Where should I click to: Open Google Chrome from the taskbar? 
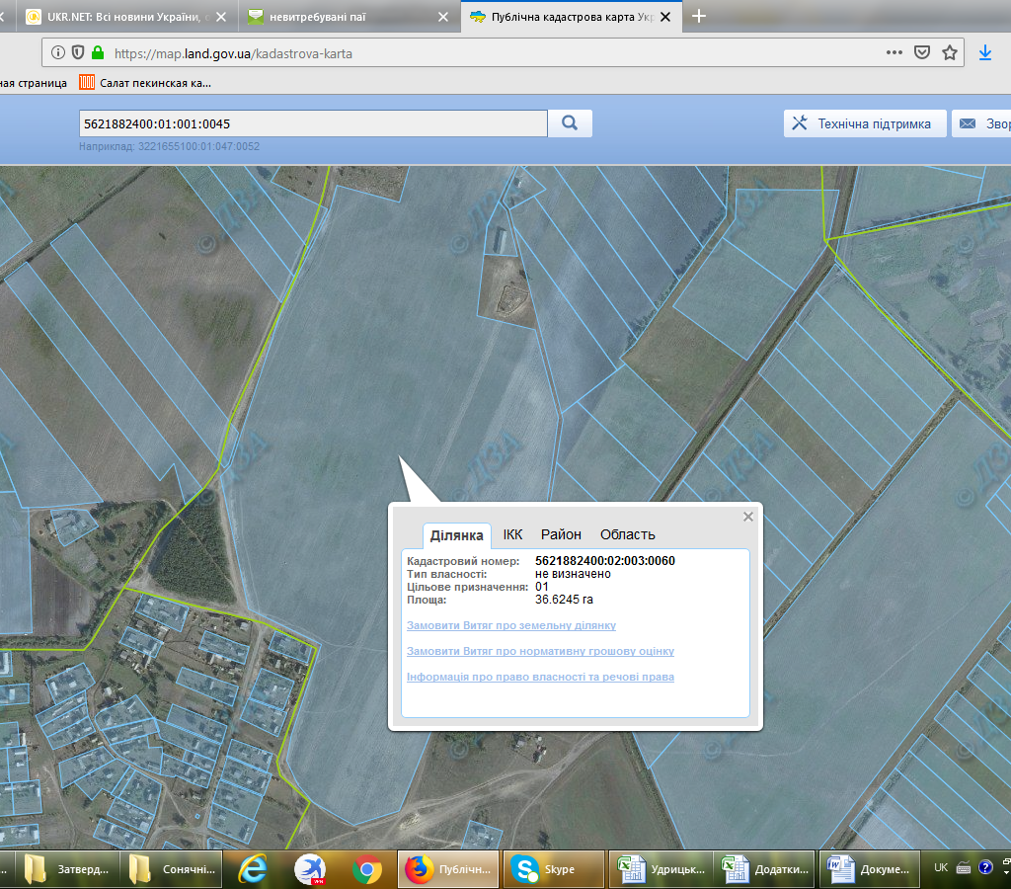tap(367, 869)
